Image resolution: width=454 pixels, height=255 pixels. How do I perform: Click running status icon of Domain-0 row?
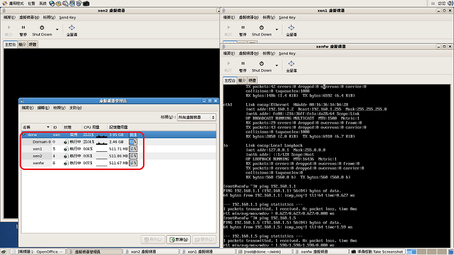point(66,142)
